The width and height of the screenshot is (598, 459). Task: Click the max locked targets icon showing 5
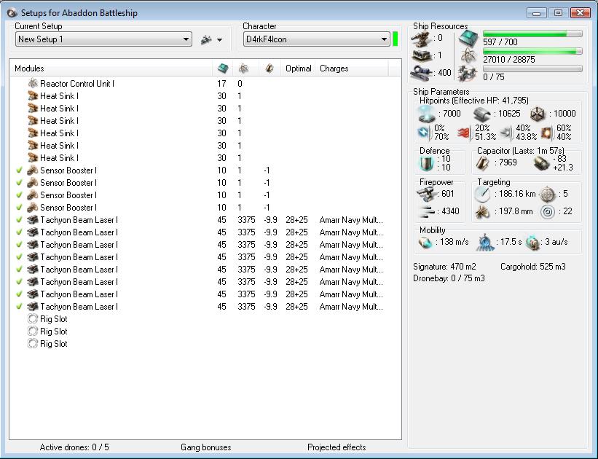(x=548, y=194)
